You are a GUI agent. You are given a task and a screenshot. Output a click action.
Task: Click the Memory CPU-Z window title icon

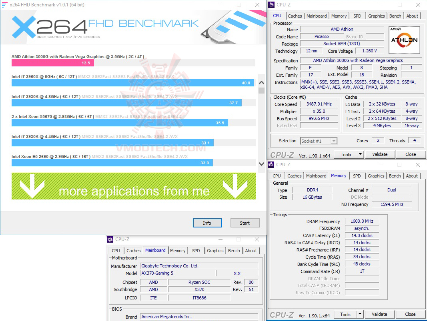pos(271,165)
